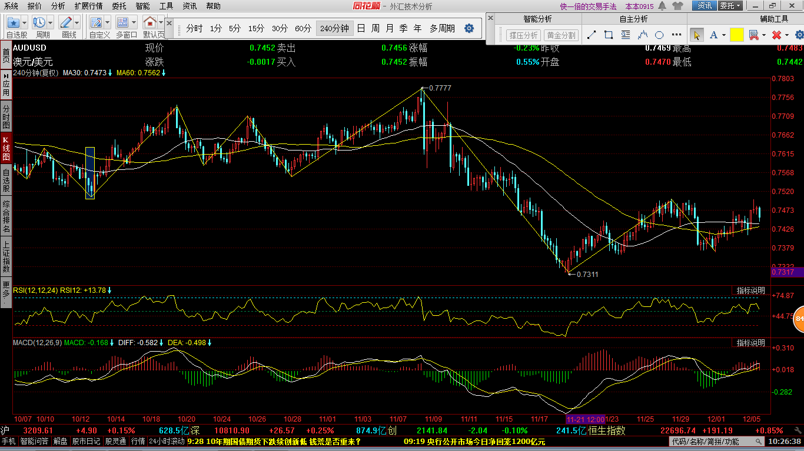This screenshot has width=804, height=451.
Task: Expand the 自定义 dropdown arrow
Action: [x=108, y=23]
